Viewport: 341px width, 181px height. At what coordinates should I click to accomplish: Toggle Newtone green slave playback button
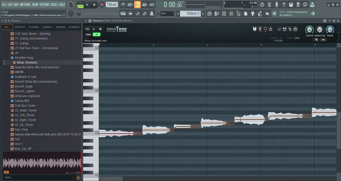[97, 34]
